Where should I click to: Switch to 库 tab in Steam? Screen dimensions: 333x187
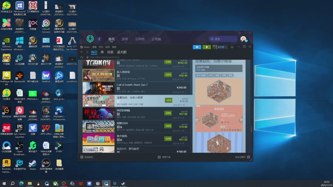point(102,52)
